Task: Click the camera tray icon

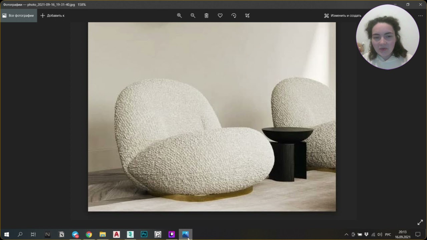Action: tap(353, 234)
